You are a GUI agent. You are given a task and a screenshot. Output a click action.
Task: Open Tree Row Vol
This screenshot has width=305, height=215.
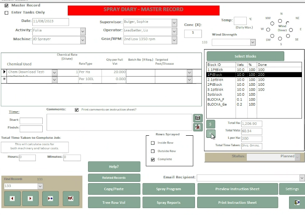[114, 203]
